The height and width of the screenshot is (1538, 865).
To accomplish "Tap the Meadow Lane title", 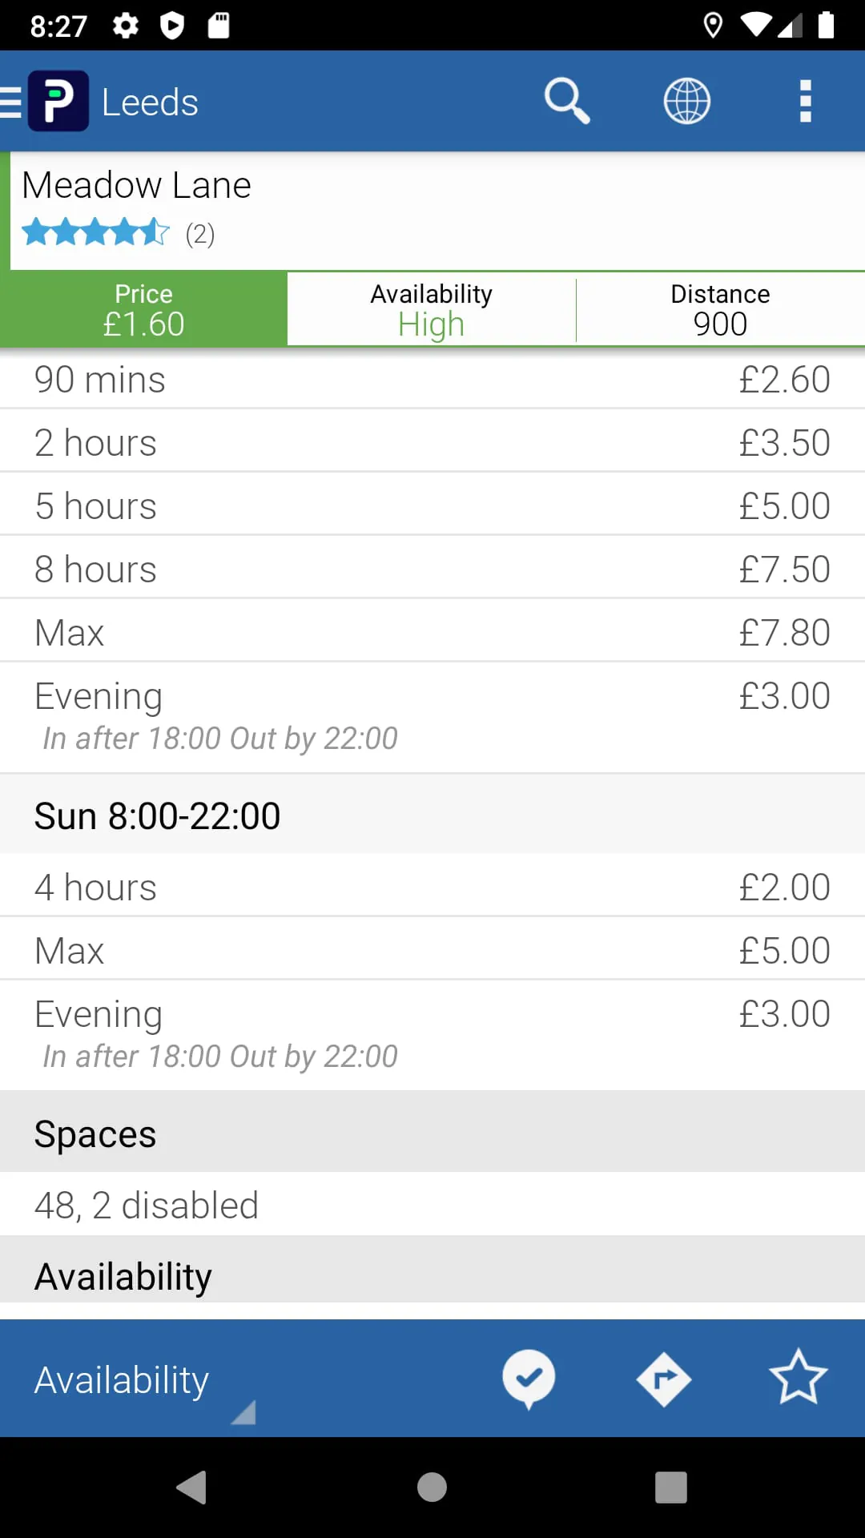I will [136, 186].
